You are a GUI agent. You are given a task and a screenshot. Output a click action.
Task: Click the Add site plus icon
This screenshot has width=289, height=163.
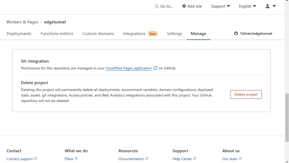tap(184, 6)
